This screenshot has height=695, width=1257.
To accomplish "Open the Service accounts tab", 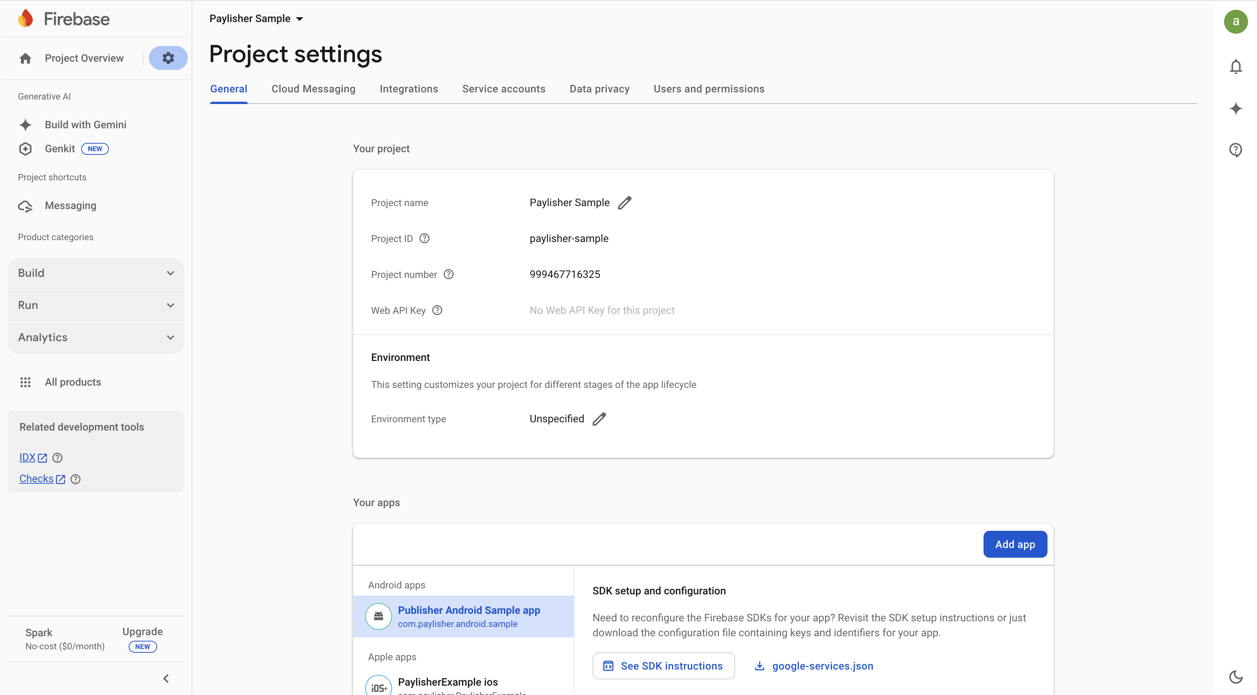I will pos(504,89).
